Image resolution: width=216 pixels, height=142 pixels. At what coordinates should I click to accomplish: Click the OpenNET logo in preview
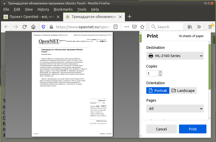tap(49, 42)
